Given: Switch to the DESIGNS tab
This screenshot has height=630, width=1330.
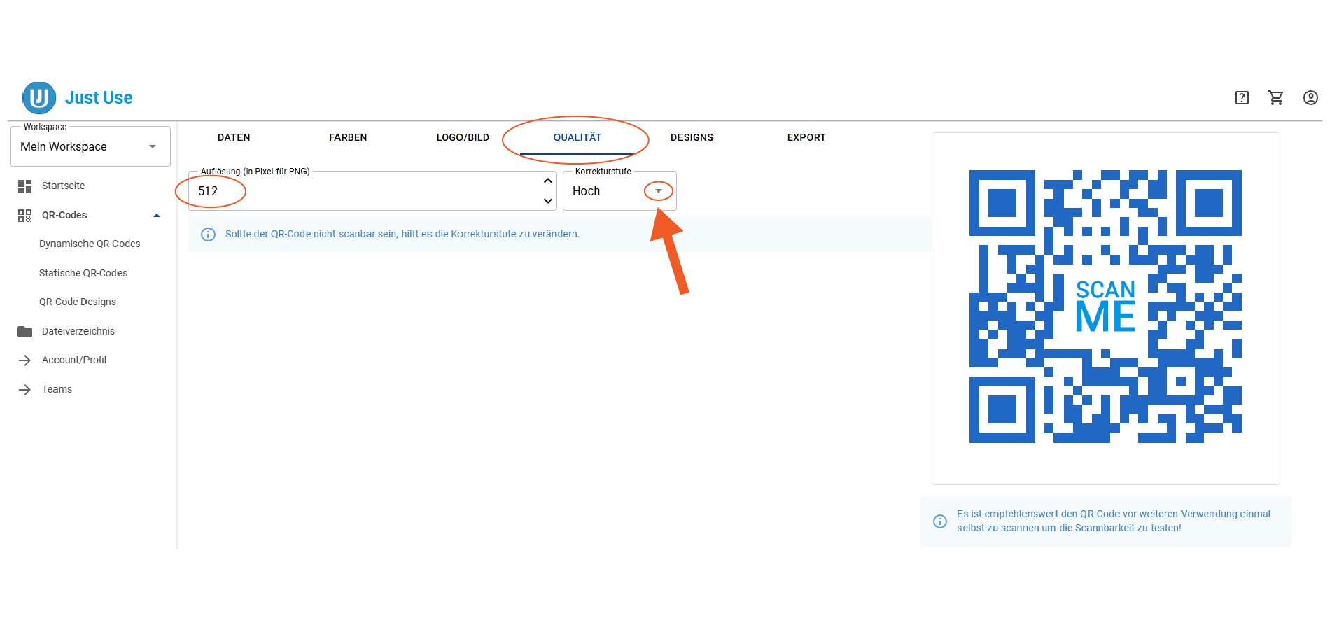Looking at the screenshot, I should click(692, 138).
